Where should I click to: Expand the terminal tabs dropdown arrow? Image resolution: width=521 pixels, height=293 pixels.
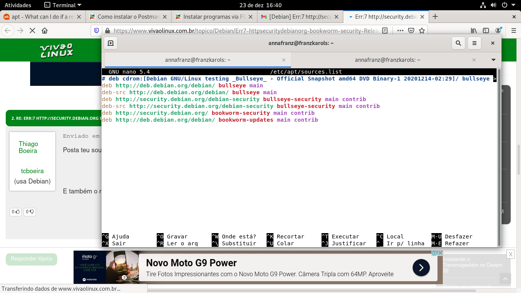(x=493, y=60)
